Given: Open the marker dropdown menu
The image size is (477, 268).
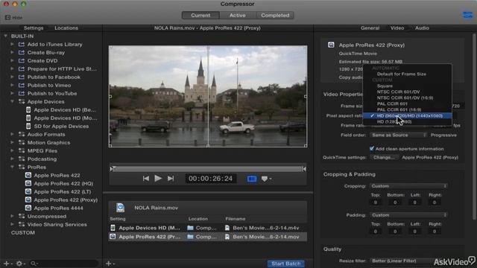Looking at the screenshot, I should point(266,179).
